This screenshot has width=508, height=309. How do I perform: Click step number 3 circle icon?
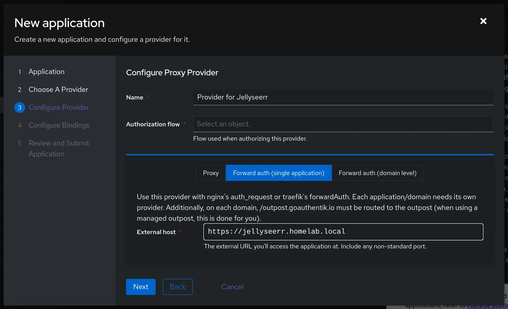point(20,107)
